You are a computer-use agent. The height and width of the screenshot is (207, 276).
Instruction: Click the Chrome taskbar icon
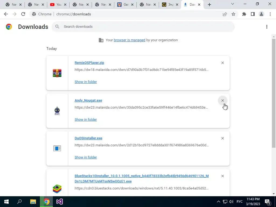[46, 202]
